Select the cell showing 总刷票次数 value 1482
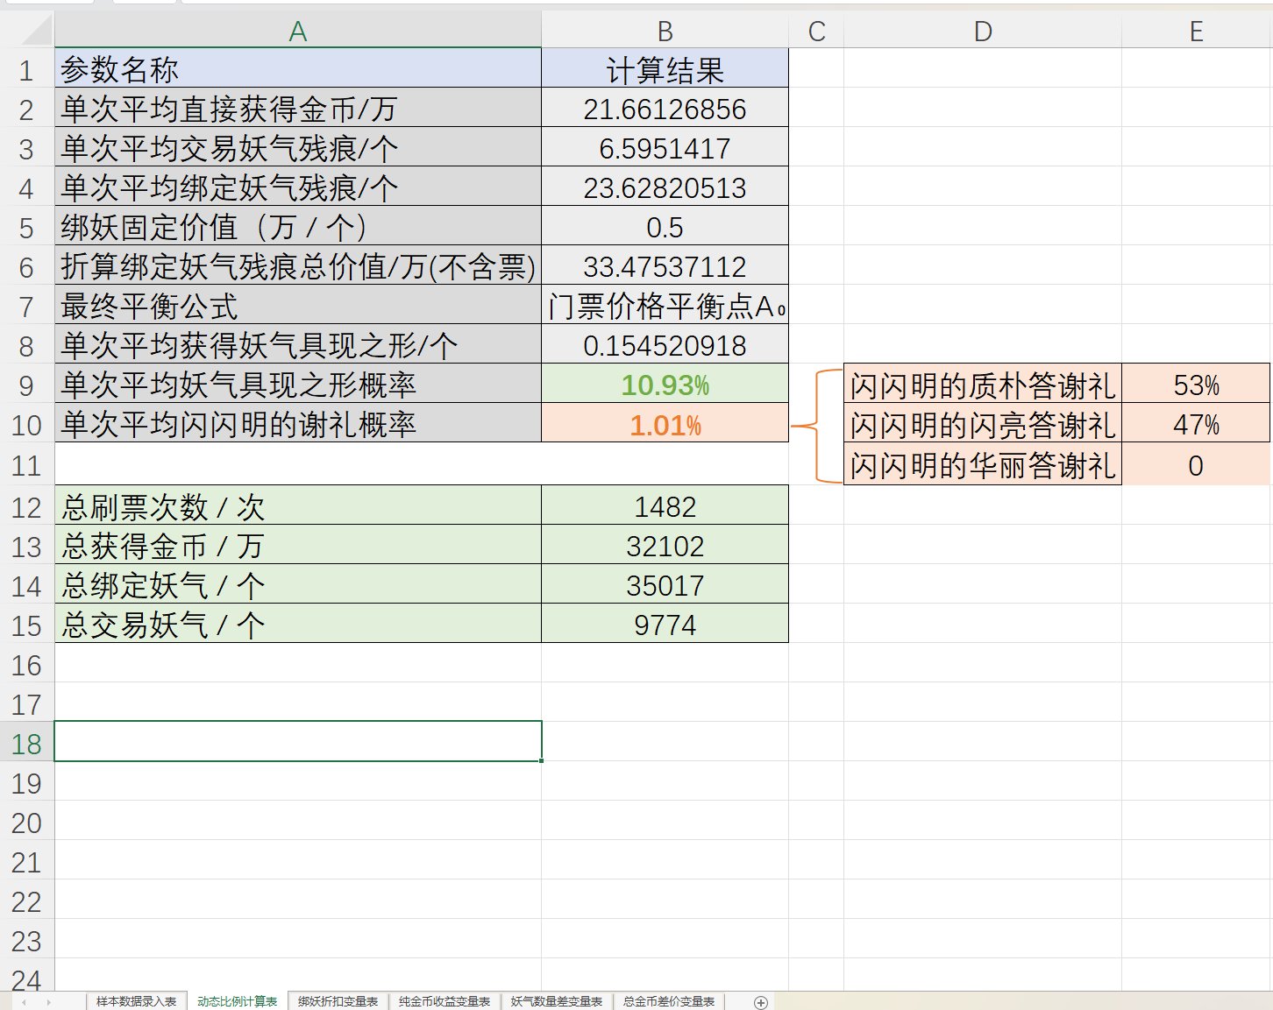Image resolution: width=1273 pixels, height=1010 pixels. 665,505
